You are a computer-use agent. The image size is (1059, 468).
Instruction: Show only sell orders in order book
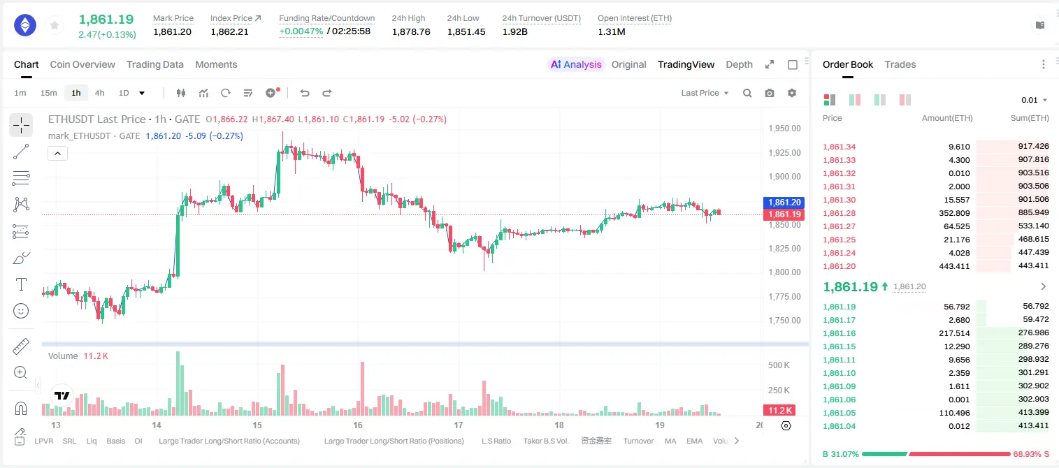click(x=905, y=100)
